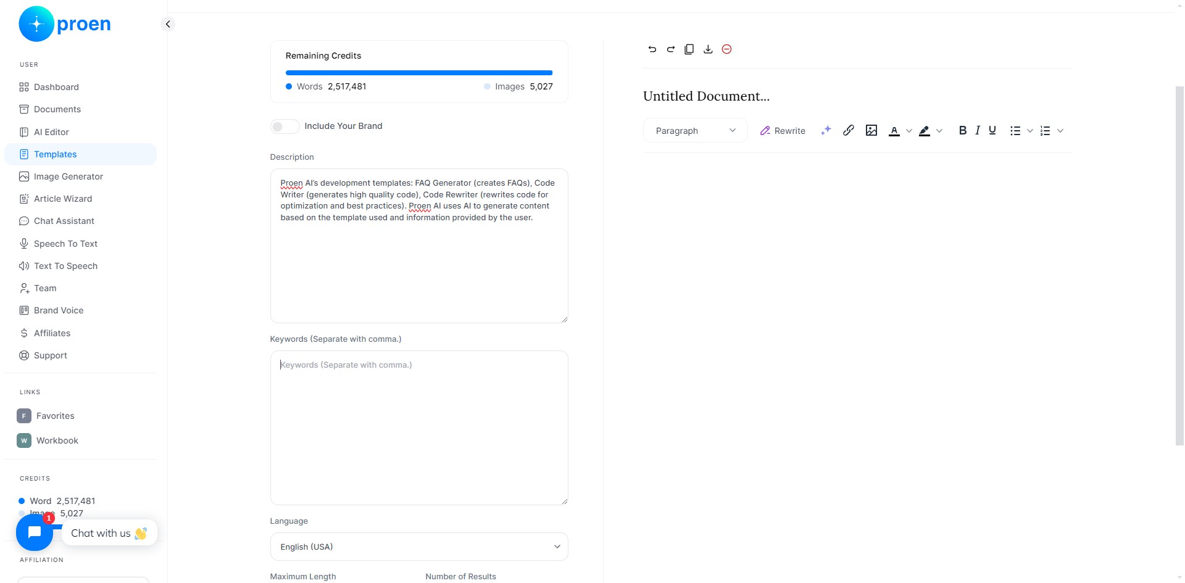The image size is (1185, 583).
Task: Click the Text To Speech speaker icon
Action: tap(24, 266)
